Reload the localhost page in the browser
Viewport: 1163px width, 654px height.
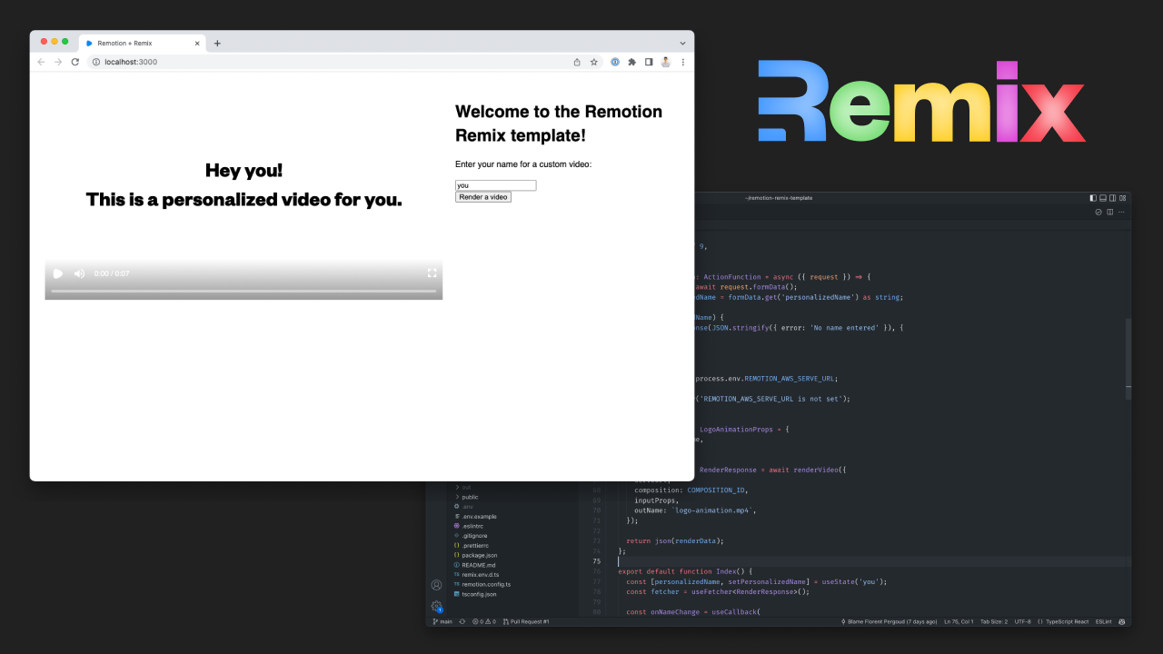[x=75, y=62]
